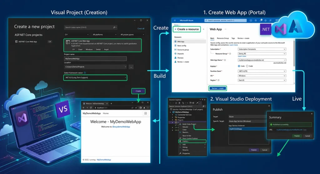Viewport: 320px width, 174px height.
Task: Click the Azure search resources box
Action: click(226, 20)
